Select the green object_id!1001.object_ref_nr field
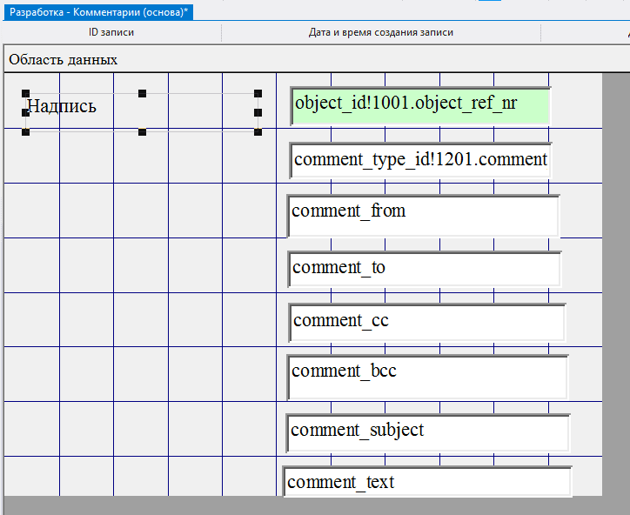This screenshot has width=630, height=515. (420, 105)
